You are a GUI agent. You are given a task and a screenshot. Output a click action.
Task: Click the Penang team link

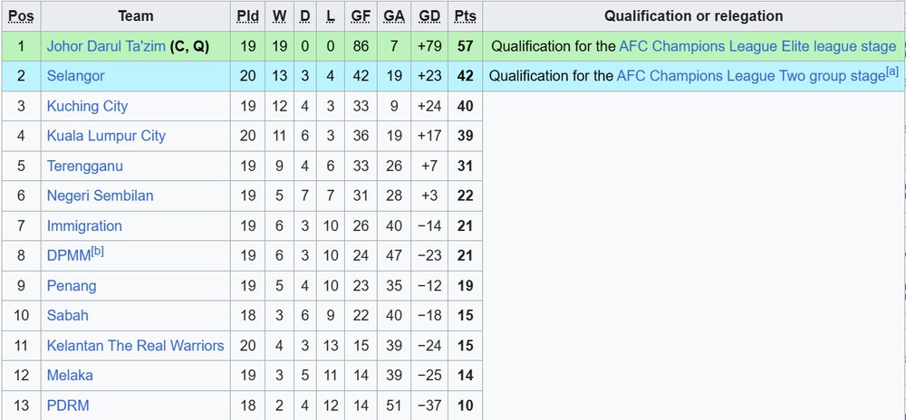(x=72, y=285)
